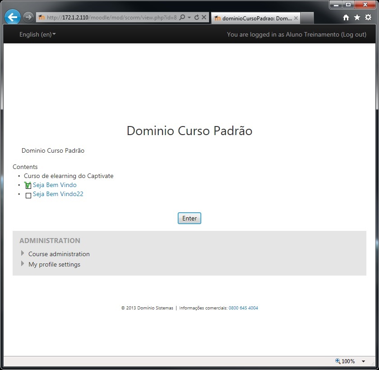Open the 100% zoom level dropdown arrow
Image resolution: width=379 pixels, height=370 pixels.
pyautogui.click(x=363, y=361)
